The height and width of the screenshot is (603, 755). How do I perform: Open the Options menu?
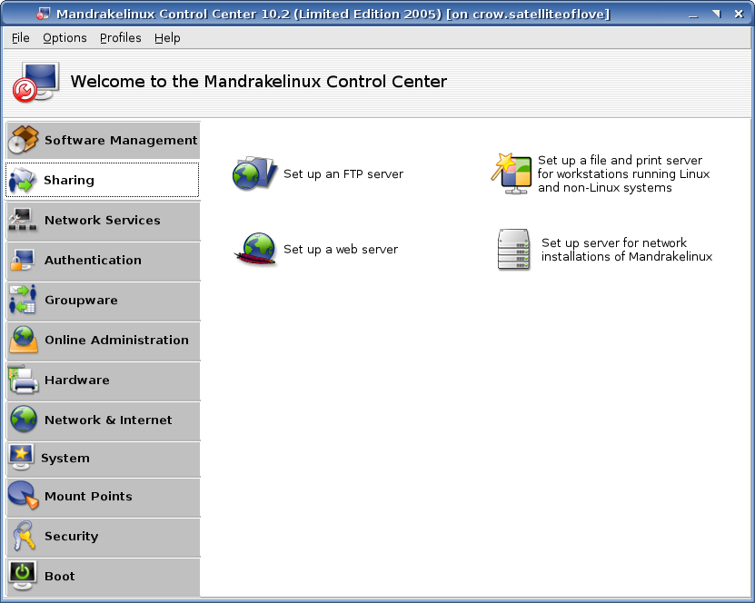coord(65,37)
